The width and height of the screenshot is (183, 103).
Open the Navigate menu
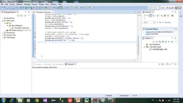click(x=27, y=4)
